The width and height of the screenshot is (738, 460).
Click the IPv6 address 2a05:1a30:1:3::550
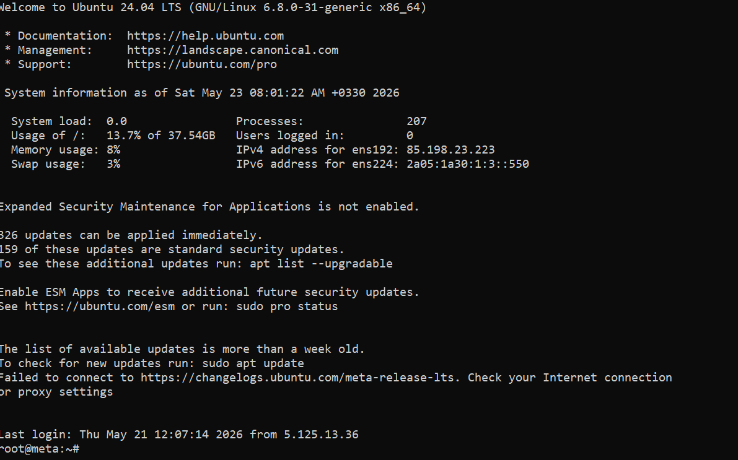click(x=468, y=164)
